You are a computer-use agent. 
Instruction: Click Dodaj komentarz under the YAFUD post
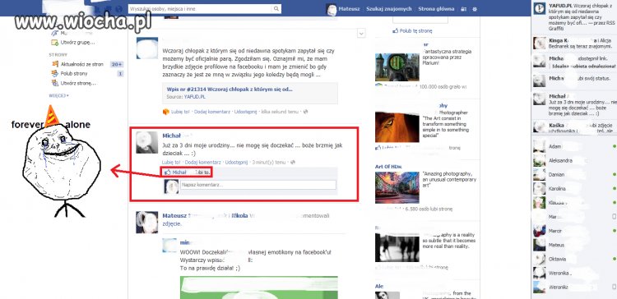(212, 112)
